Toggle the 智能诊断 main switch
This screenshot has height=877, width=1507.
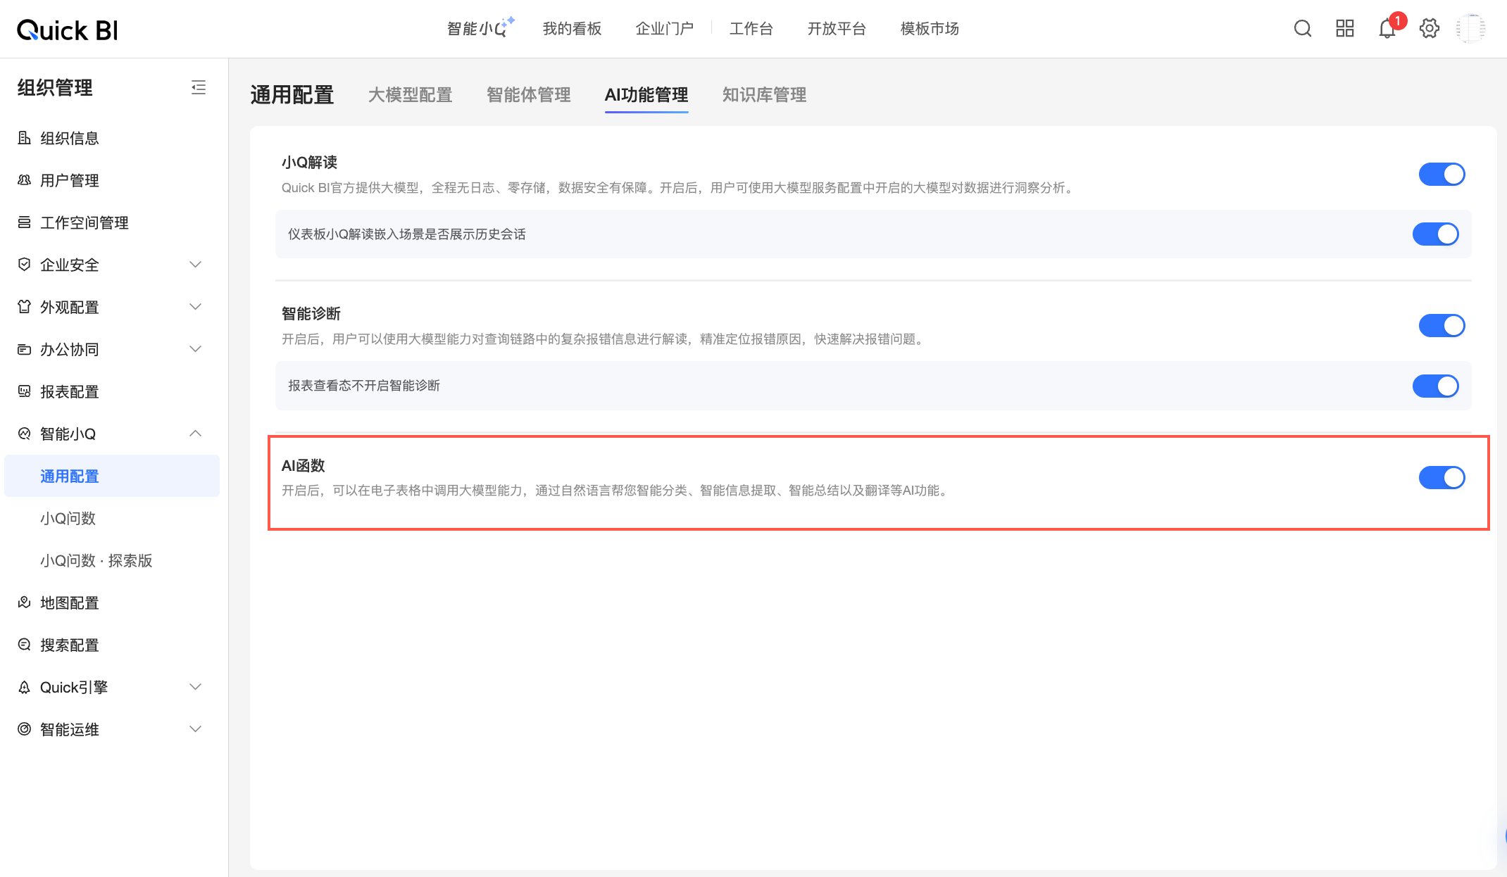click(x=1442, y=325)
